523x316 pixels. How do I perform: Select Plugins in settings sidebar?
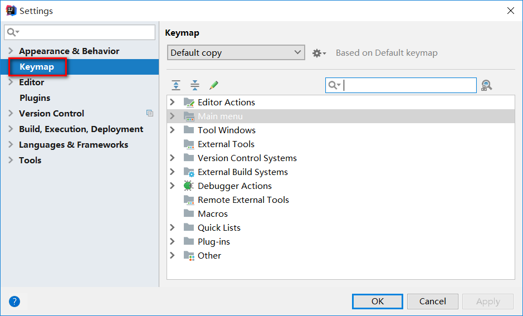pos(35,98)
